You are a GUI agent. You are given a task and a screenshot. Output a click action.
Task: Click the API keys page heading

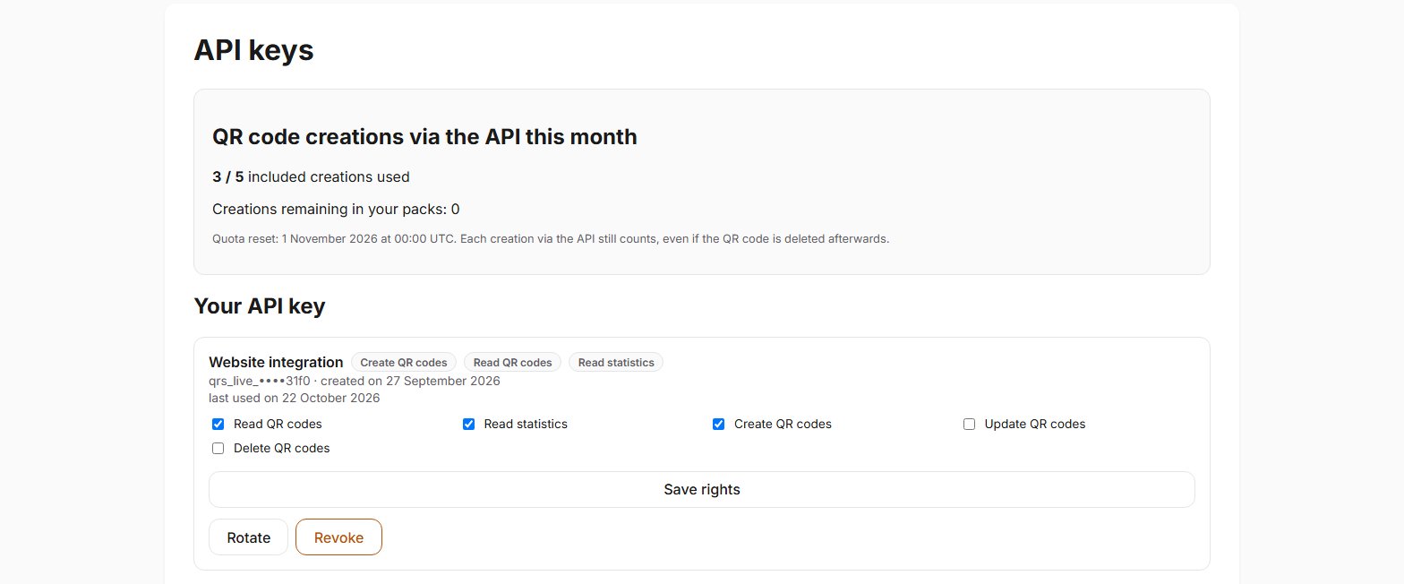point(254,50)
